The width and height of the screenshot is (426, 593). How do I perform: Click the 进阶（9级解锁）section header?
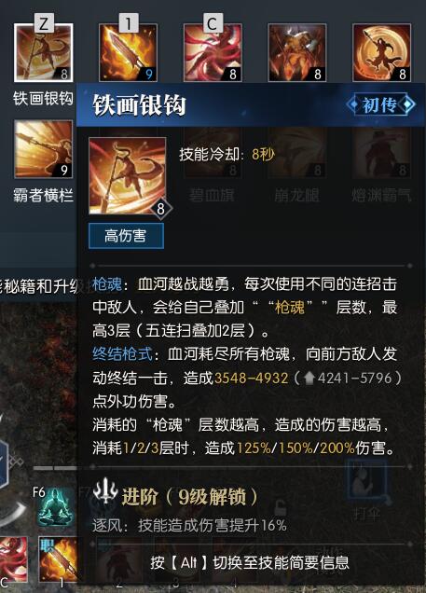click(x=189, y=497)
